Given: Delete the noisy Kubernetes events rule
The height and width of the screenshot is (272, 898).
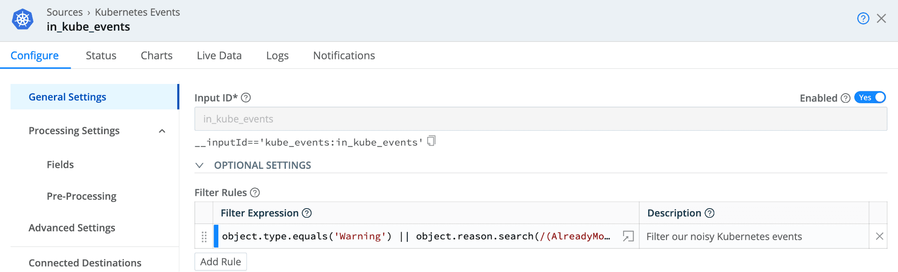Looking at the screenshot, I should [879, 237].
